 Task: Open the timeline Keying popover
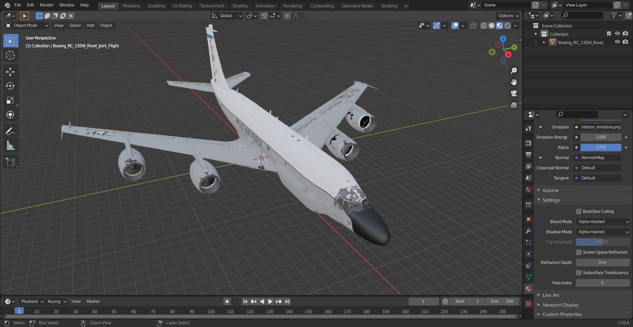tap(57, 301)
